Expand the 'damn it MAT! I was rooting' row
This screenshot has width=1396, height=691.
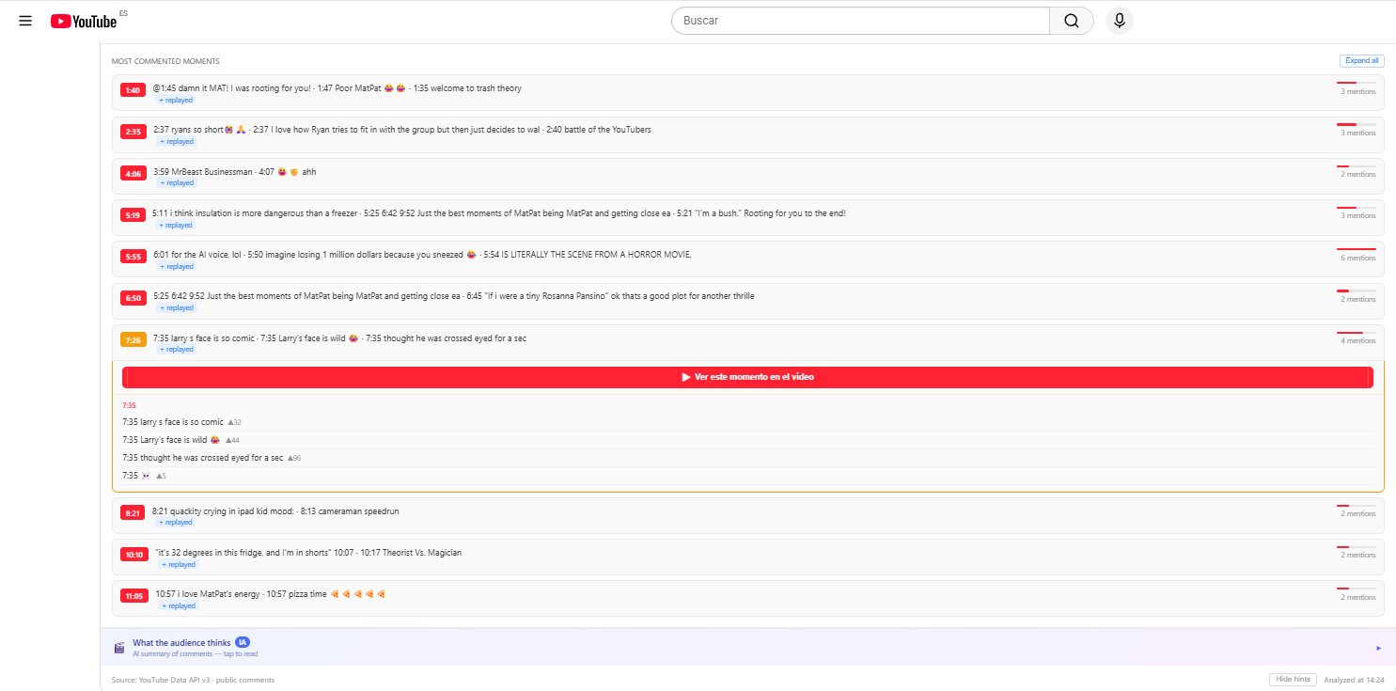pos(747,92)
